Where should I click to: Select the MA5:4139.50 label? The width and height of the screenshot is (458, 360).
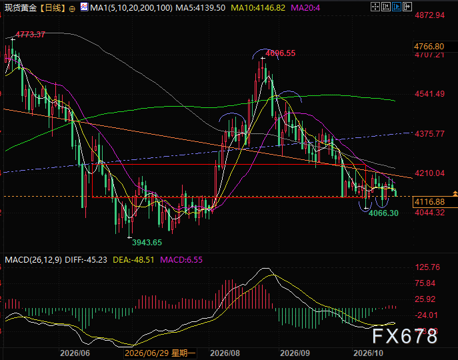pyautogui.click(x=201, y=8)
